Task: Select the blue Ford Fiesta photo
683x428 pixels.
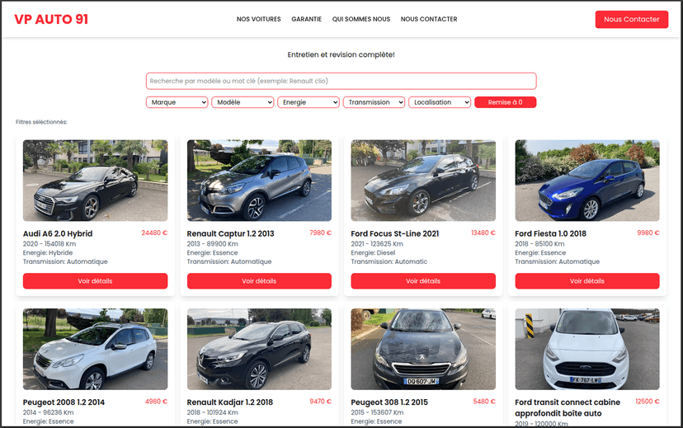Action: 586,180
